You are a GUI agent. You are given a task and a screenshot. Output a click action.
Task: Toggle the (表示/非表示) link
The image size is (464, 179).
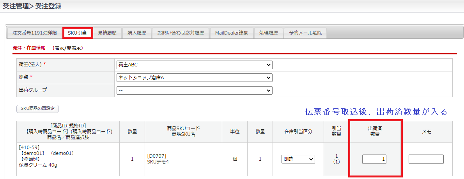point(69,48)
